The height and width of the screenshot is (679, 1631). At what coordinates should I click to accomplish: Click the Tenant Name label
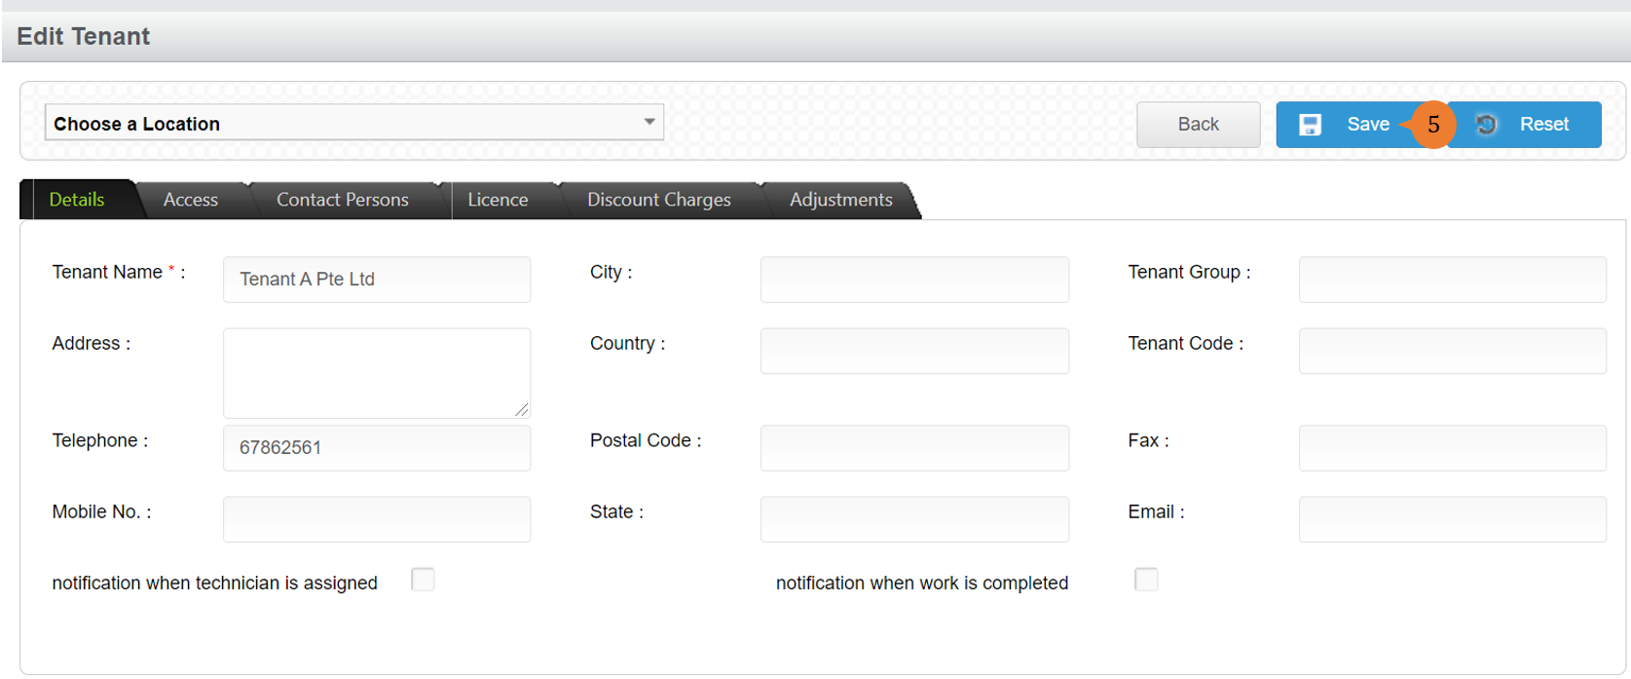(x=119, y=273)
